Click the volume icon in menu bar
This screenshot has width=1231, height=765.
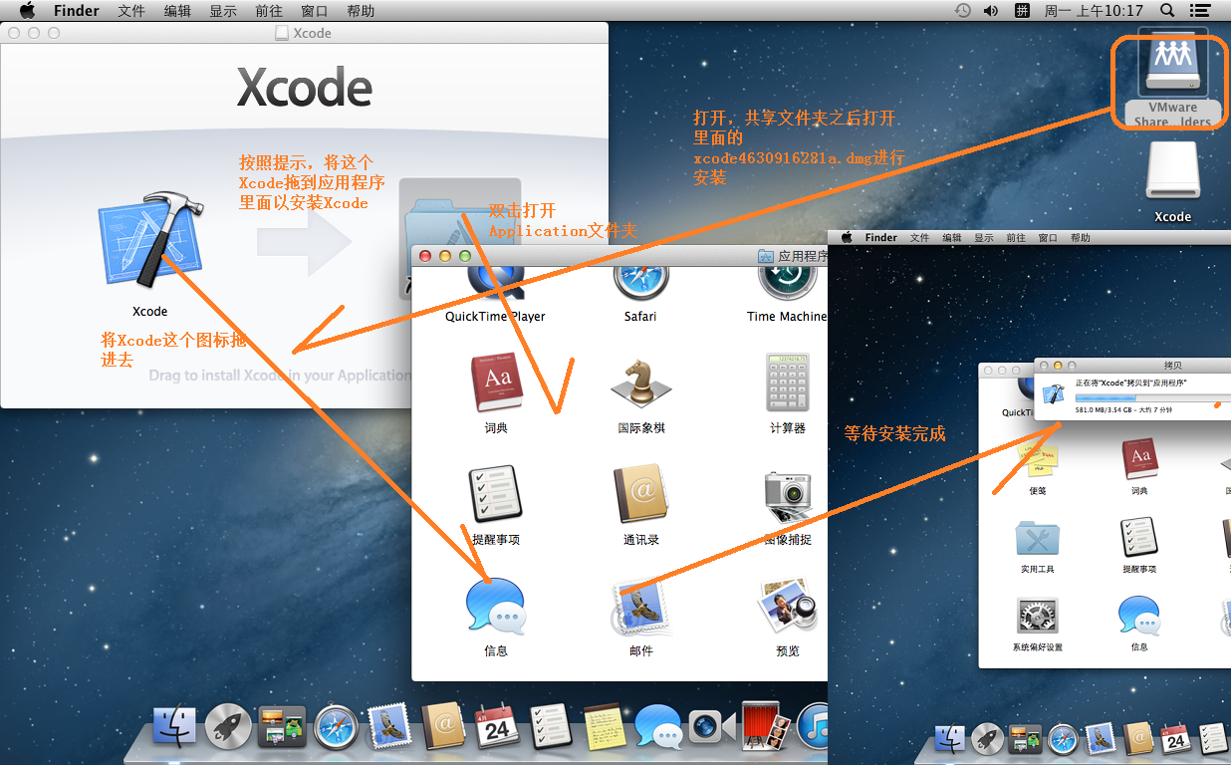pos(991,11)
